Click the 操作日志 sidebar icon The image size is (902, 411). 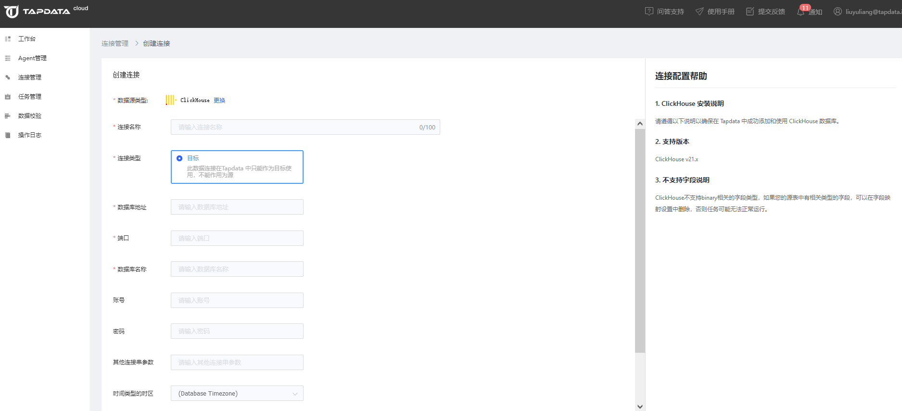[8, 135]
